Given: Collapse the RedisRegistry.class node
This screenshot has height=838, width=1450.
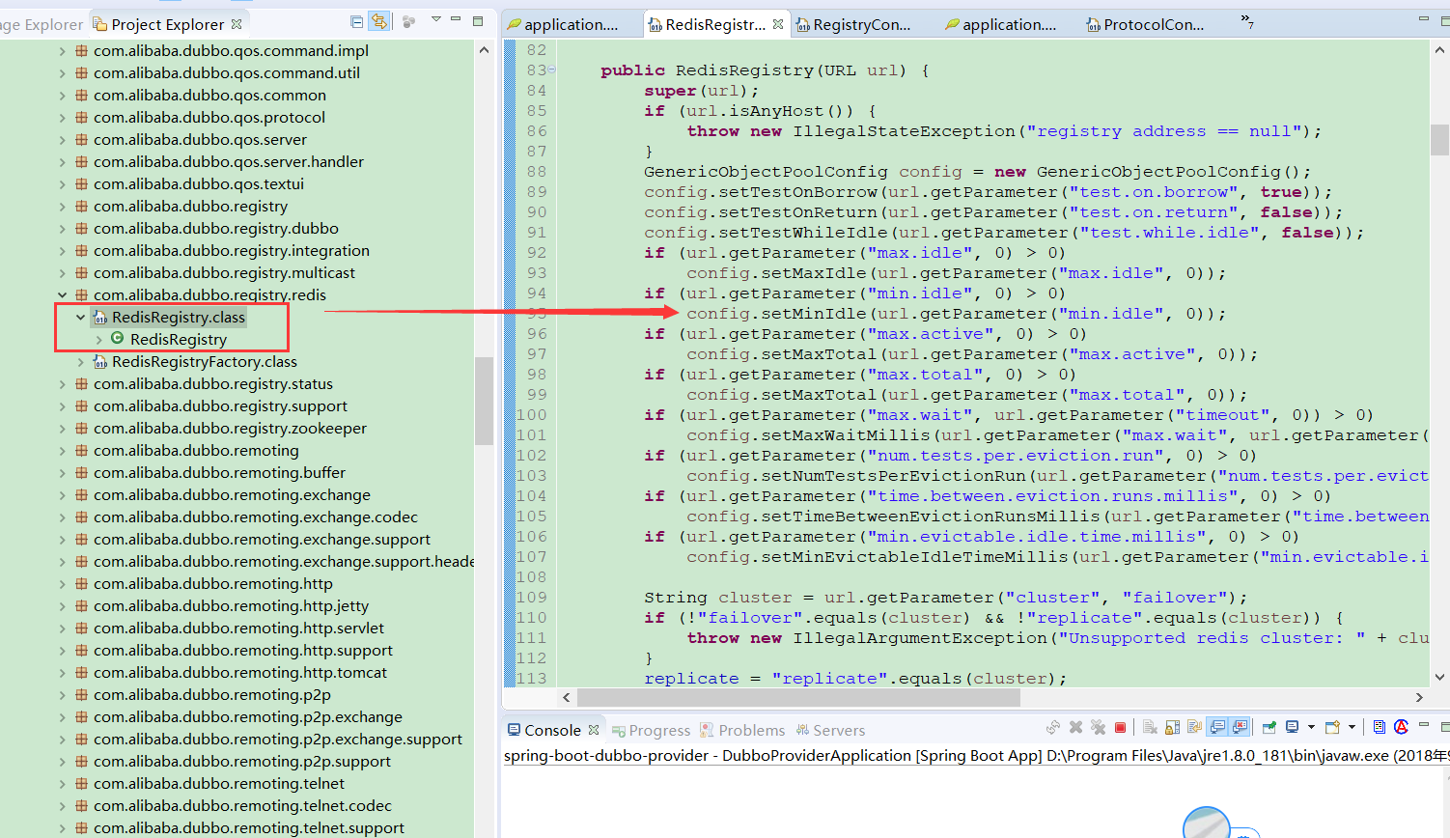Looking at the screenshot, I should click(x=81, y=317).
